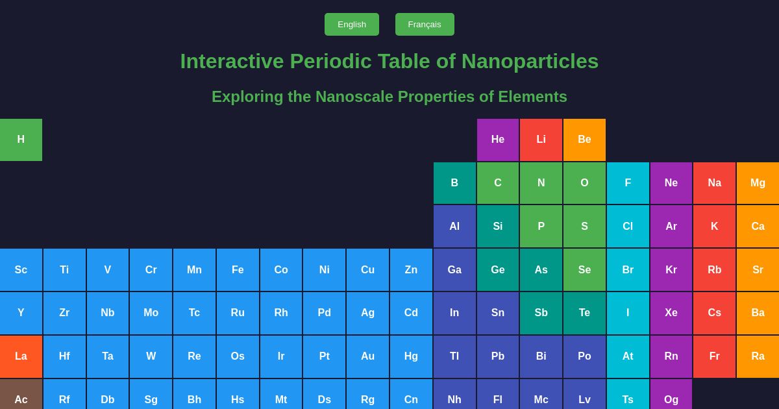Click the Carbon (C) tile
The height and width of the screenshot is (409, 779).
click(497, 183)
